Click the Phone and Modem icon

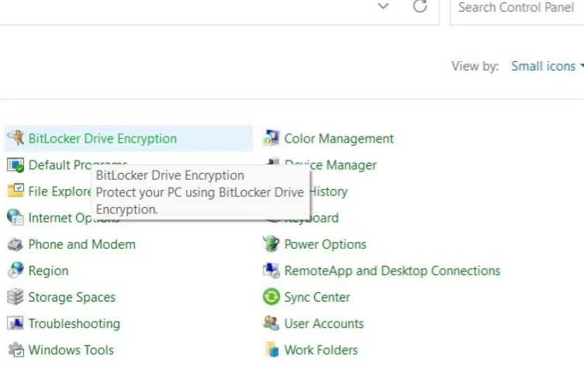(x=16, y=244)
